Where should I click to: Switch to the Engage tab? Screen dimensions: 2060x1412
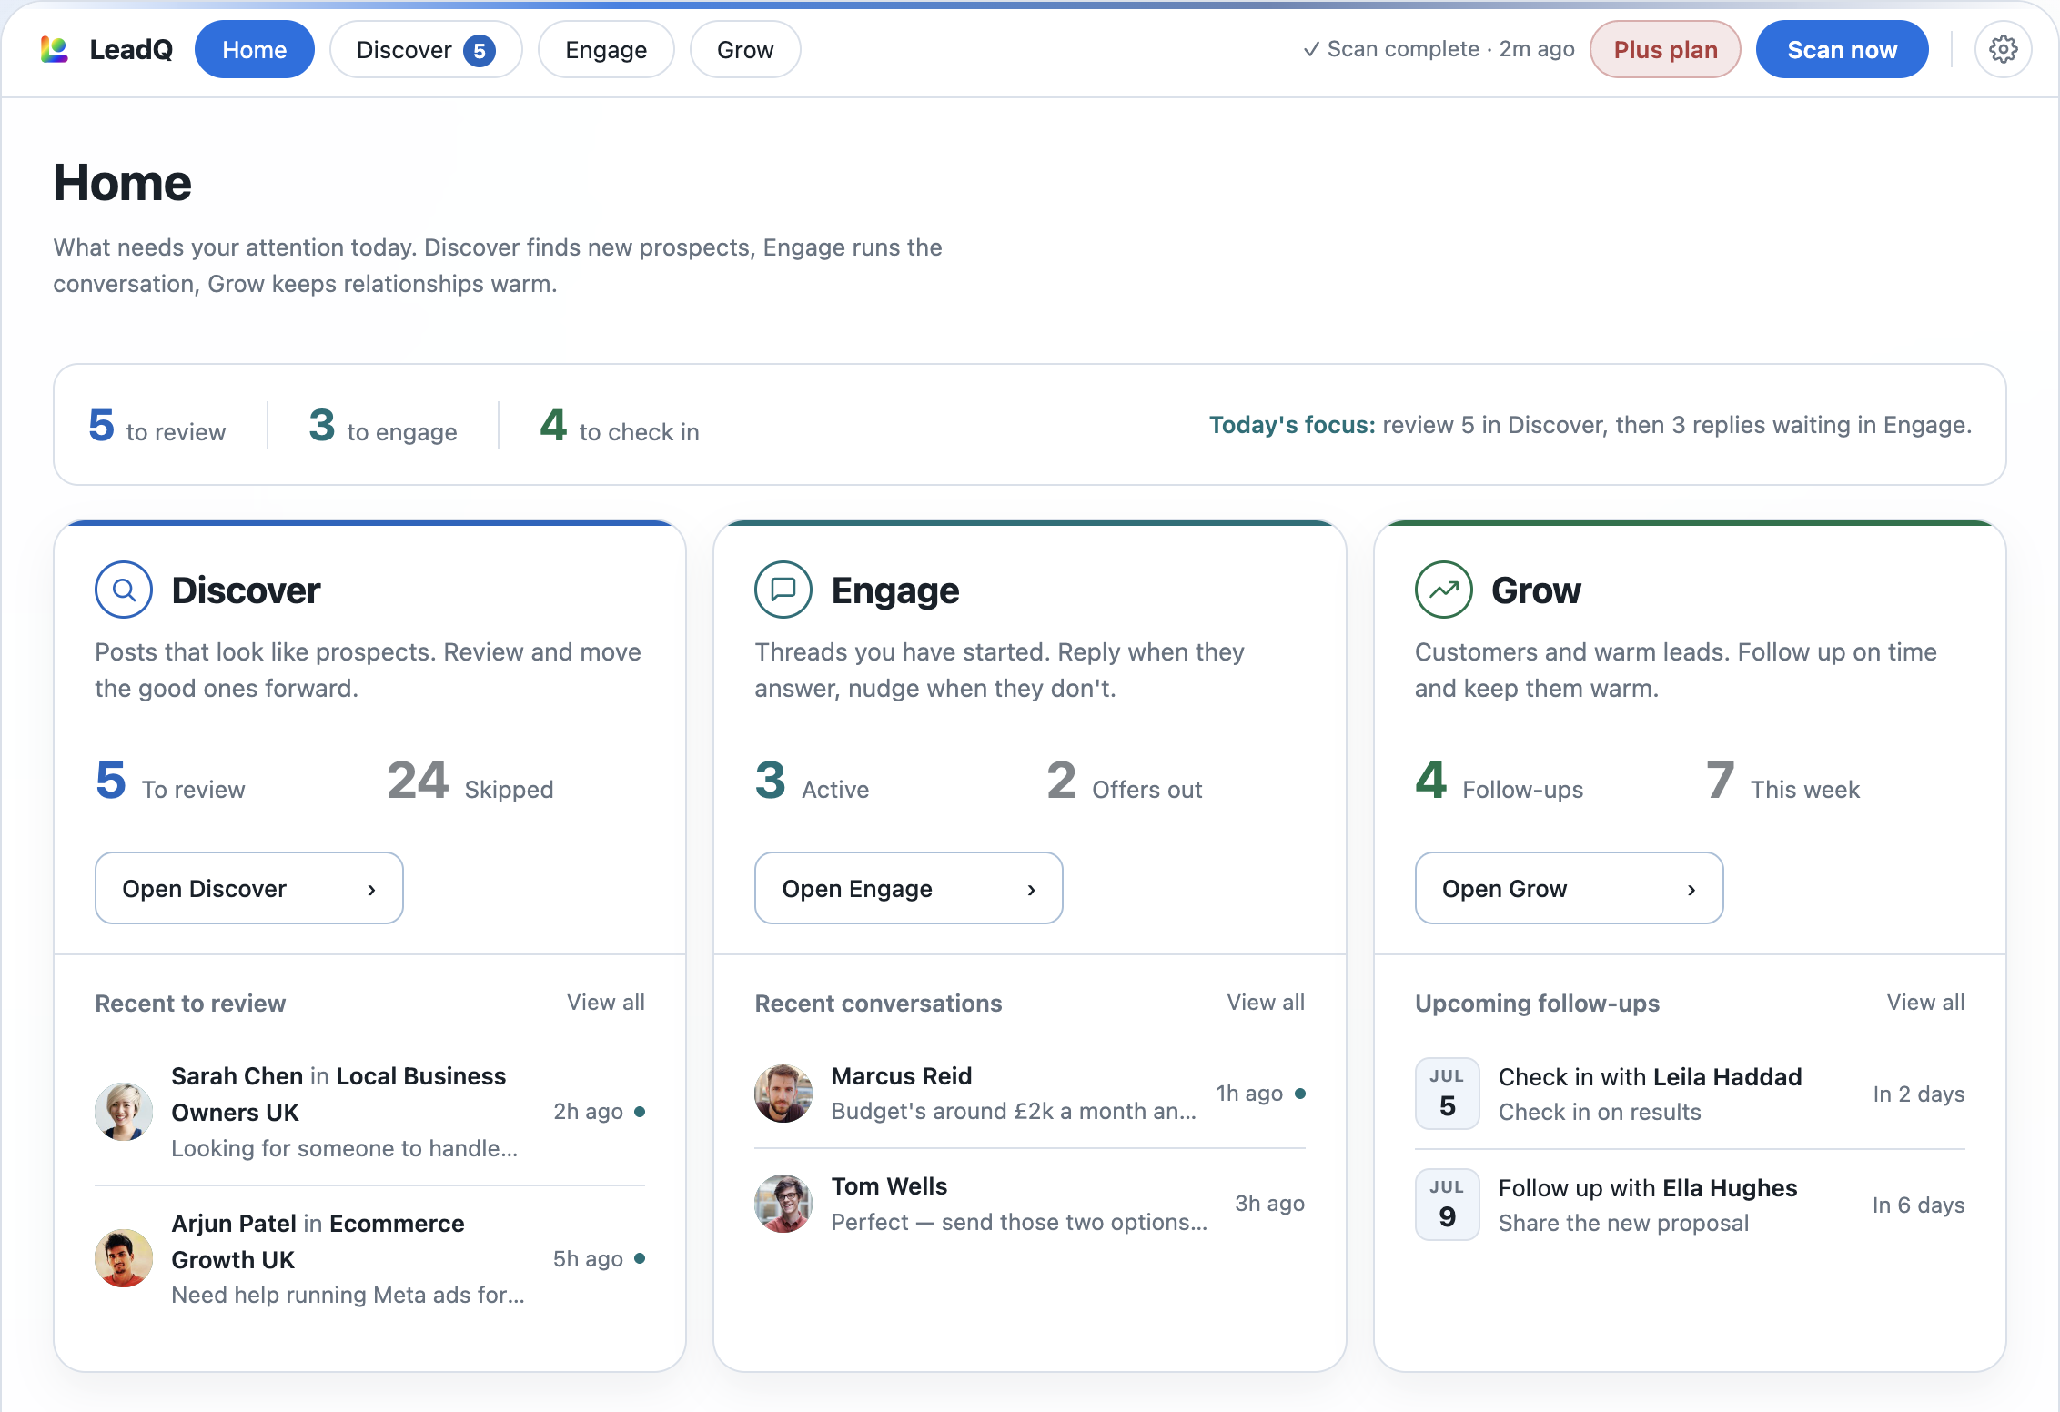(x=606, y=49)
